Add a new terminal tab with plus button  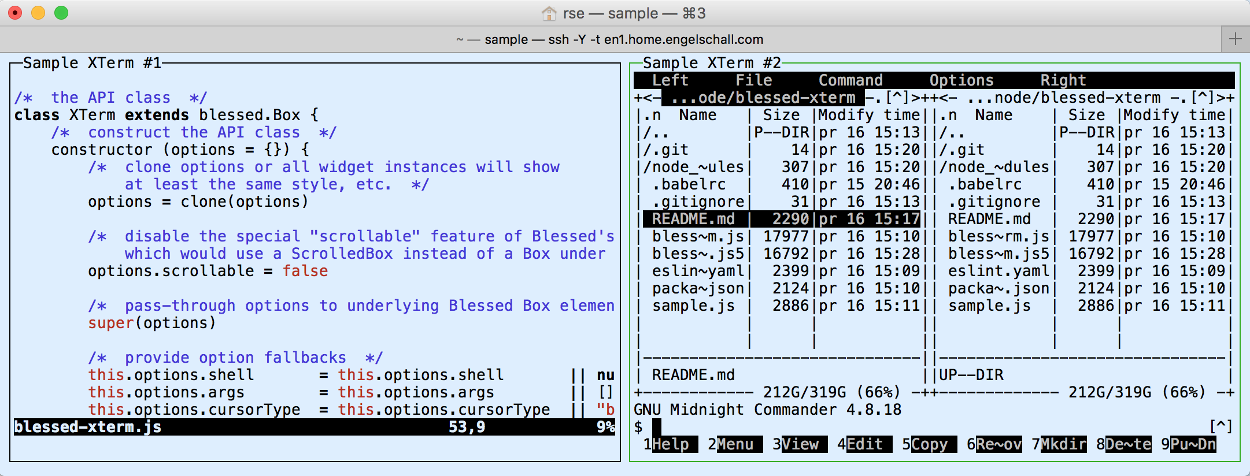[1236, 39]
